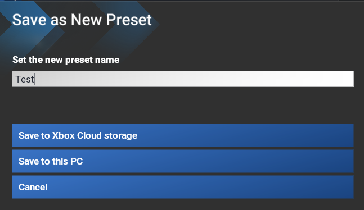Activate the middle blue save button
The width and height of the screenshot is (364, 210).
coord(183,161)
